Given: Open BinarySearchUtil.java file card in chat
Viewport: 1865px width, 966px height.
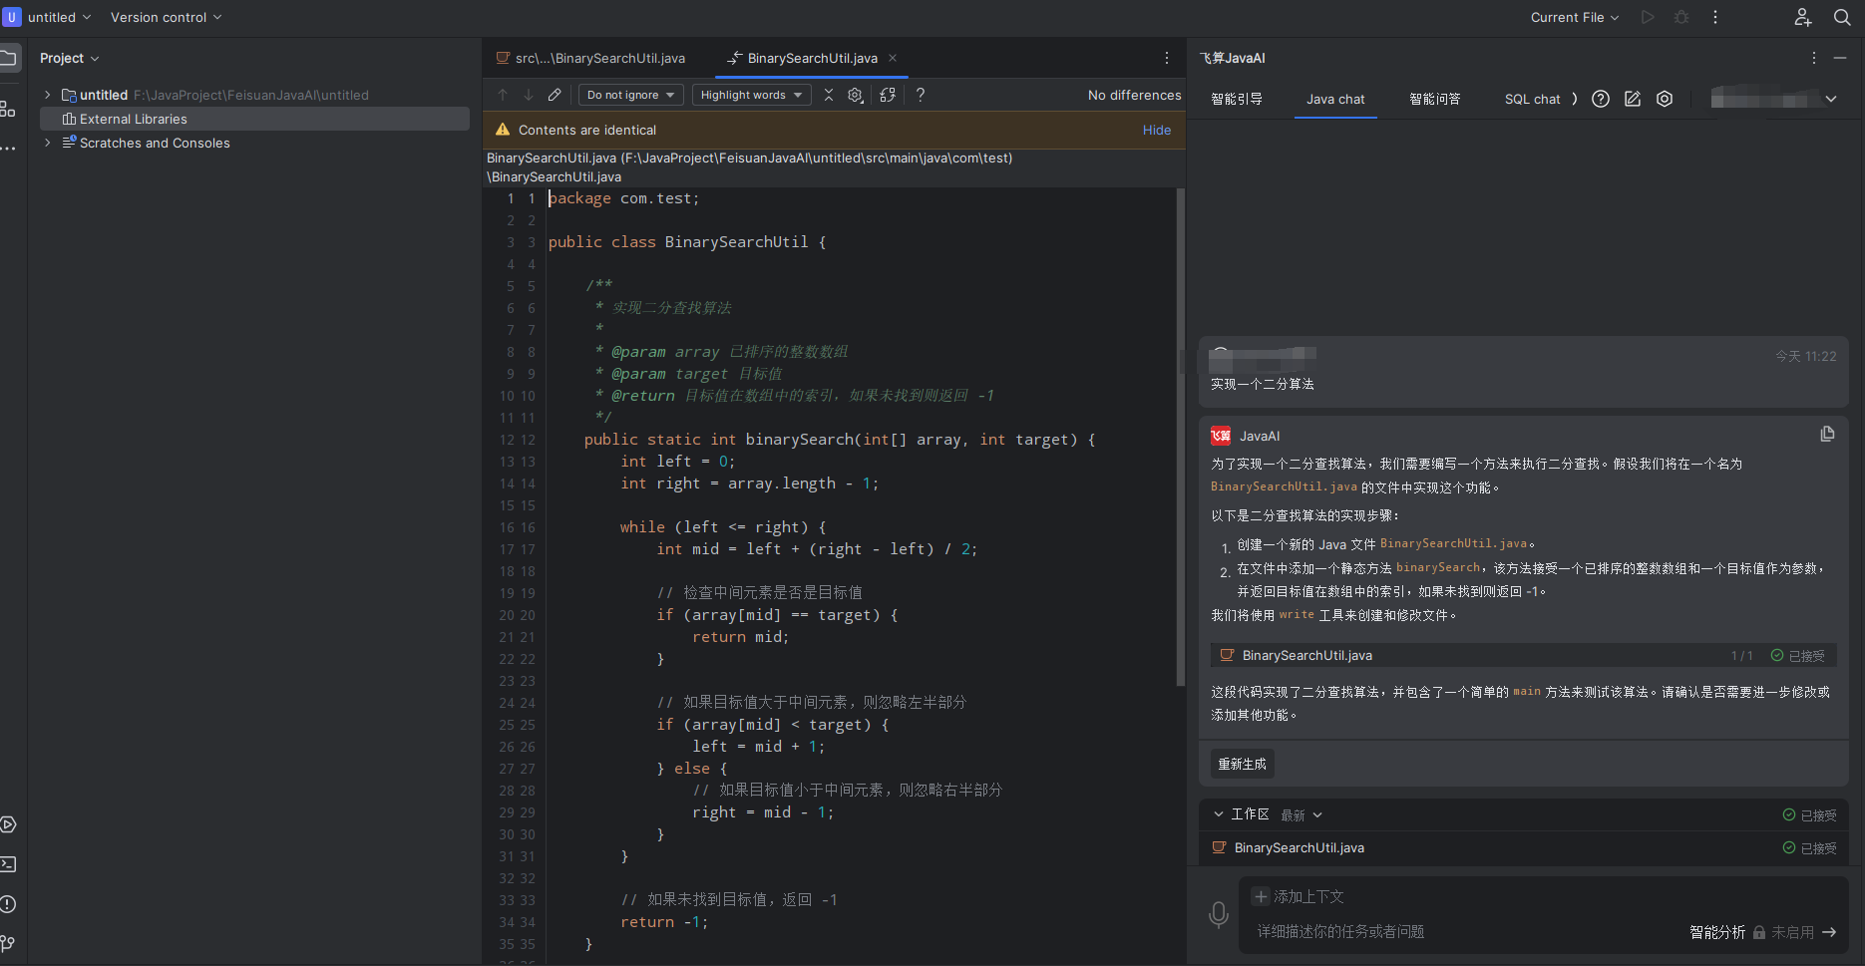Looking at the screenshot, I should tap(1523, 655).
